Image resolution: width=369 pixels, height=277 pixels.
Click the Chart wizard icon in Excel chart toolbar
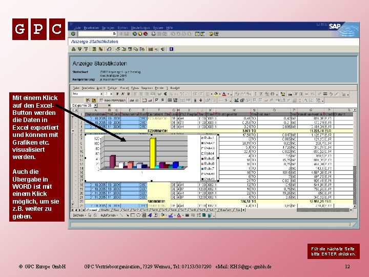click(x=236, y=100)
